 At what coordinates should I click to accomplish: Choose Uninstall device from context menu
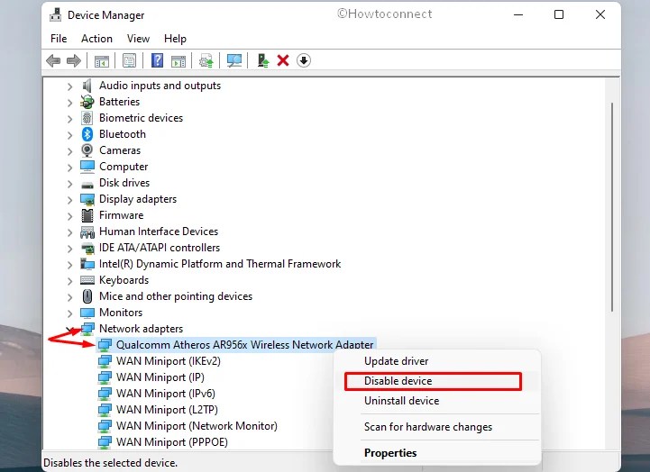pos(437,401)
